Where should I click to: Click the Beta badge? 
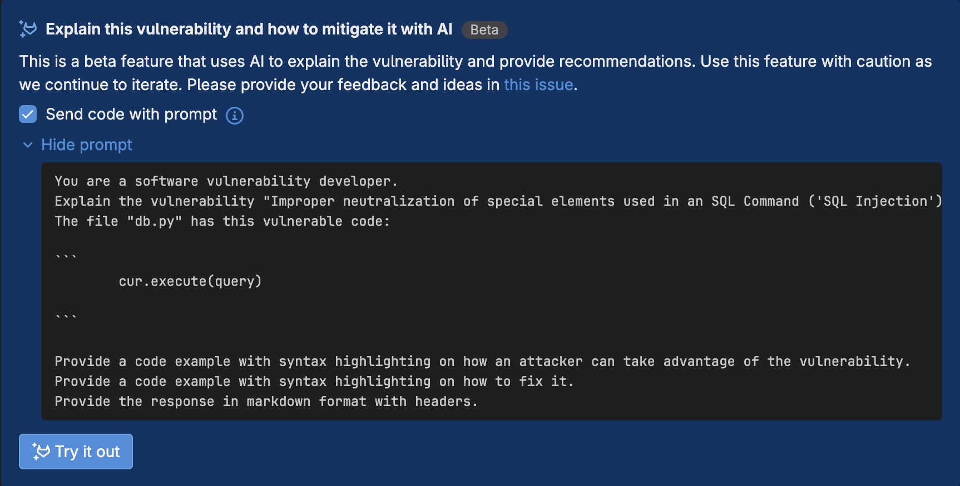[484, 30]
